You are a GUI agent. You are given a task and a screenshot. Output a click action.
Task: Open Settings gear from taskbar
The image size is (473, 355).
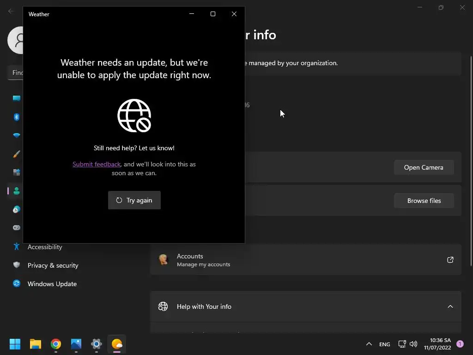[97, 344]
